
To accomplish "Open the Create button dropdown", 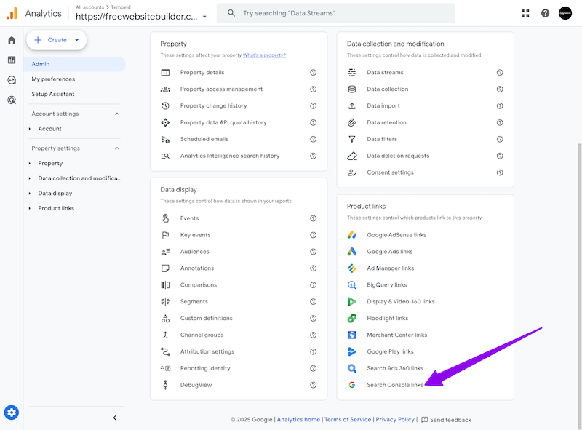I will (77, 40).
